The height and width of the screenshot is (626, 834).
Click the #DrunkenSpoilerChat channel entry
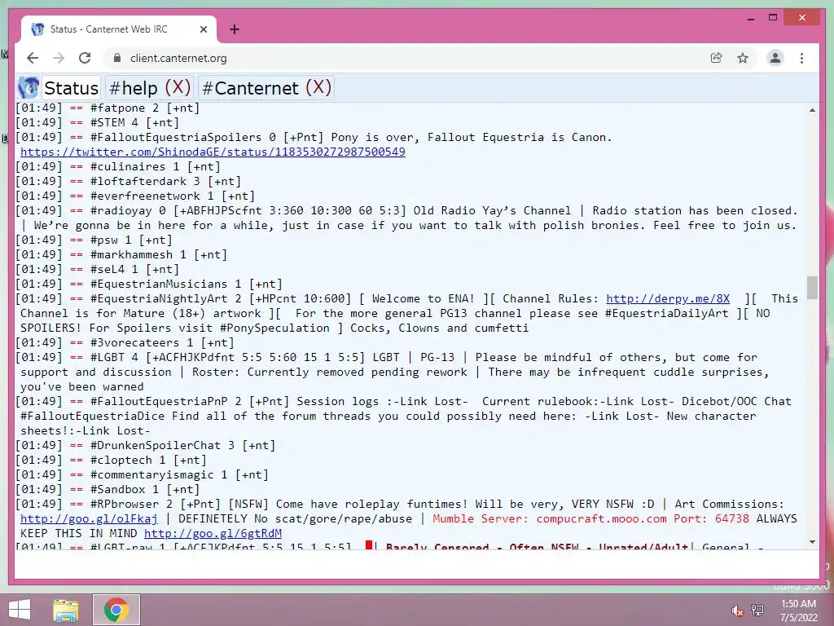tap(156, 446)
